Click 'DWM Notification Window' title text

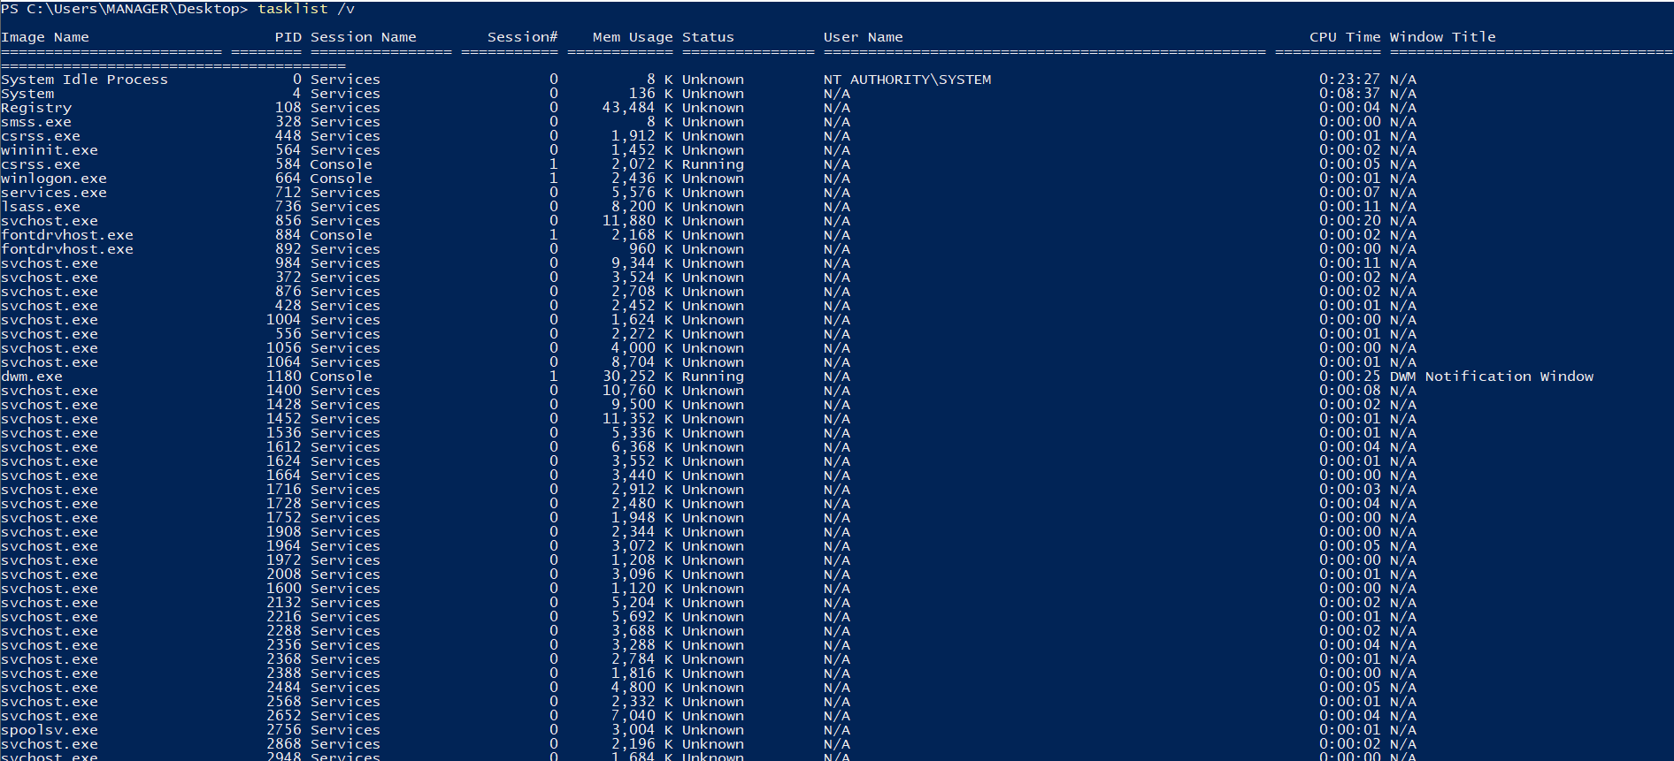tap(1492, 377)
